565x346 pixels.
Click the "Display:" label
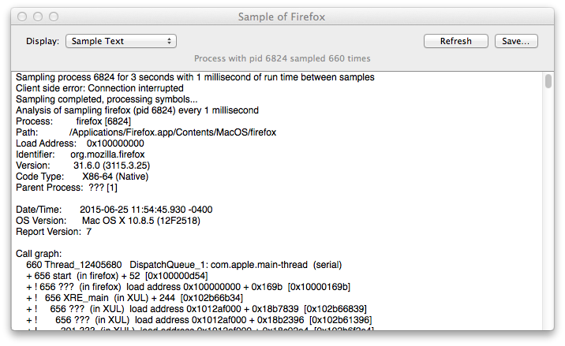click(x=43, y=41)
